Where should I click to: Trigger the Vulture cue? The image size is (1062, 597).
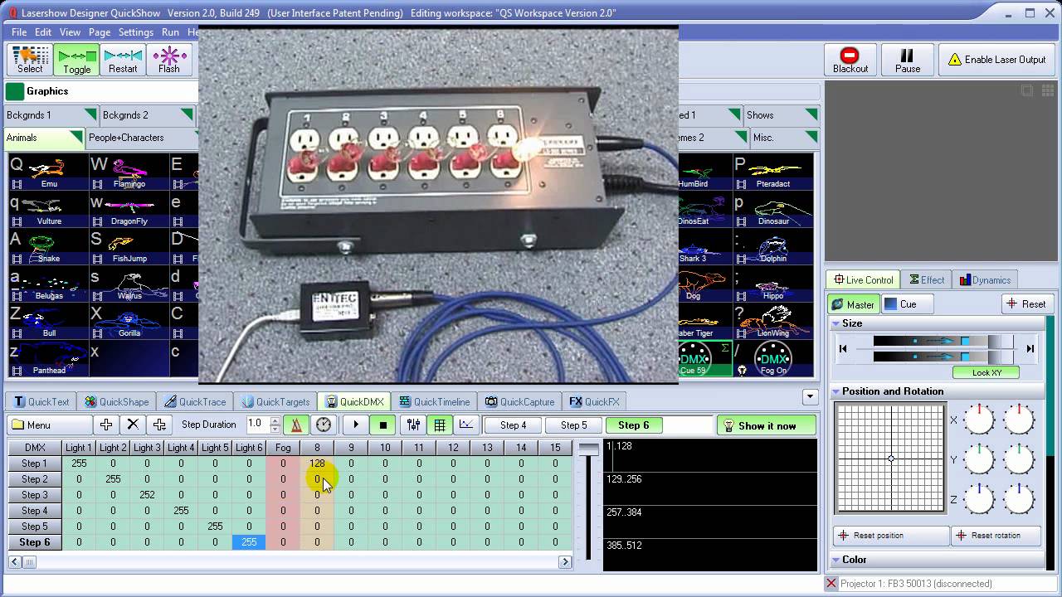48,211
